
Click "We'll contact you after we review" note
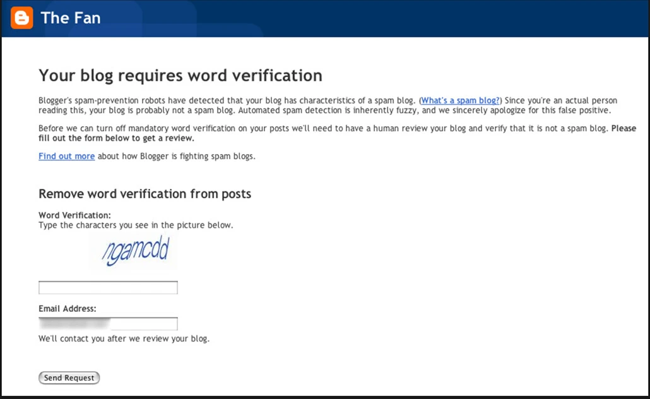[124, 338]
